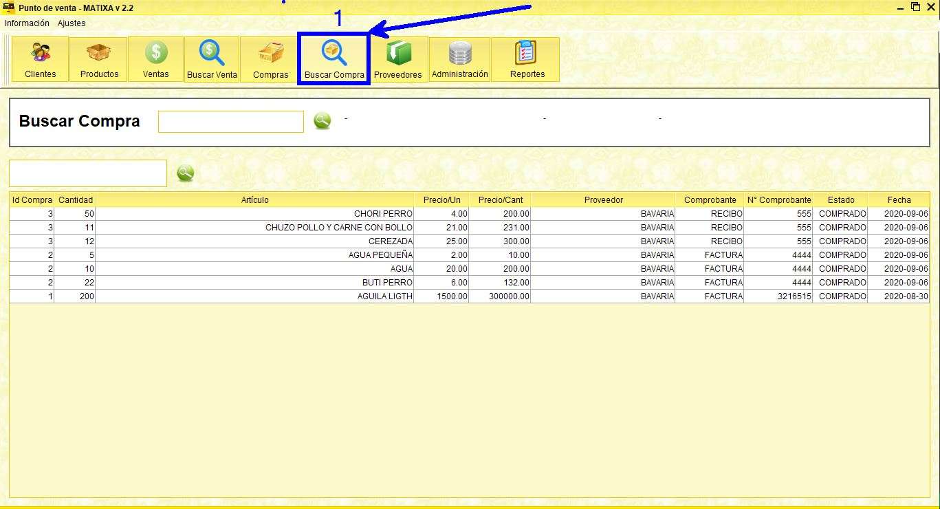
Task: Open the Clientes module
Action: click(39, 58)
